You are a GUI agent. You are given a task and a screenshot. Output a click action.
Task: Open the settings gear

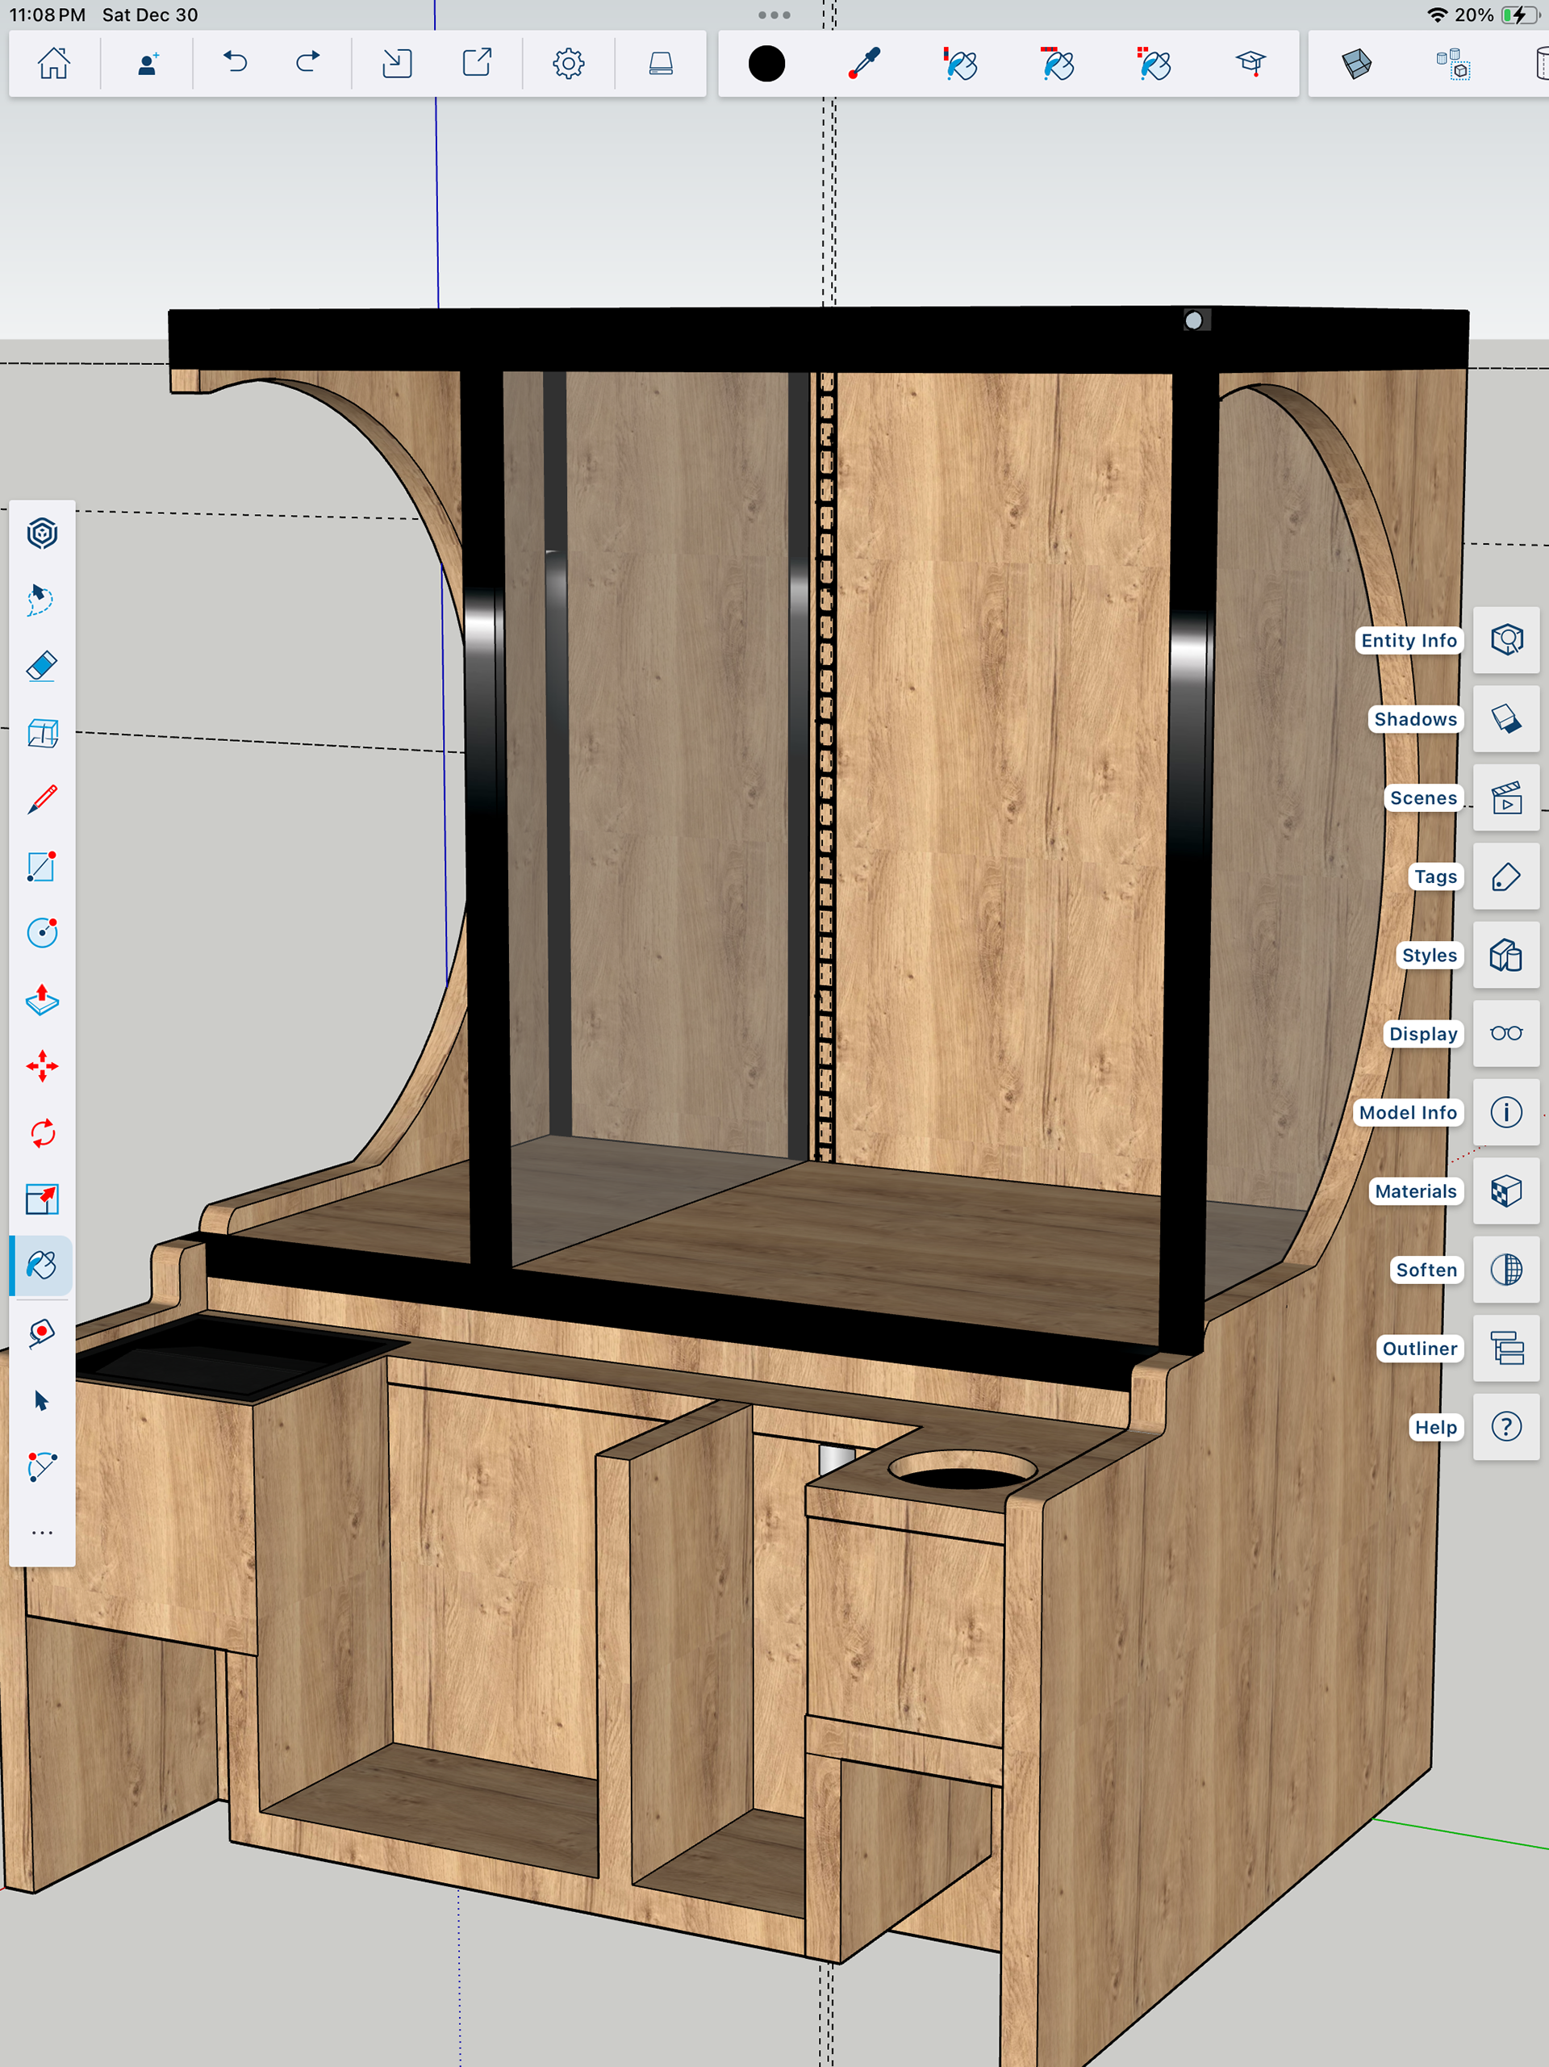568,64
